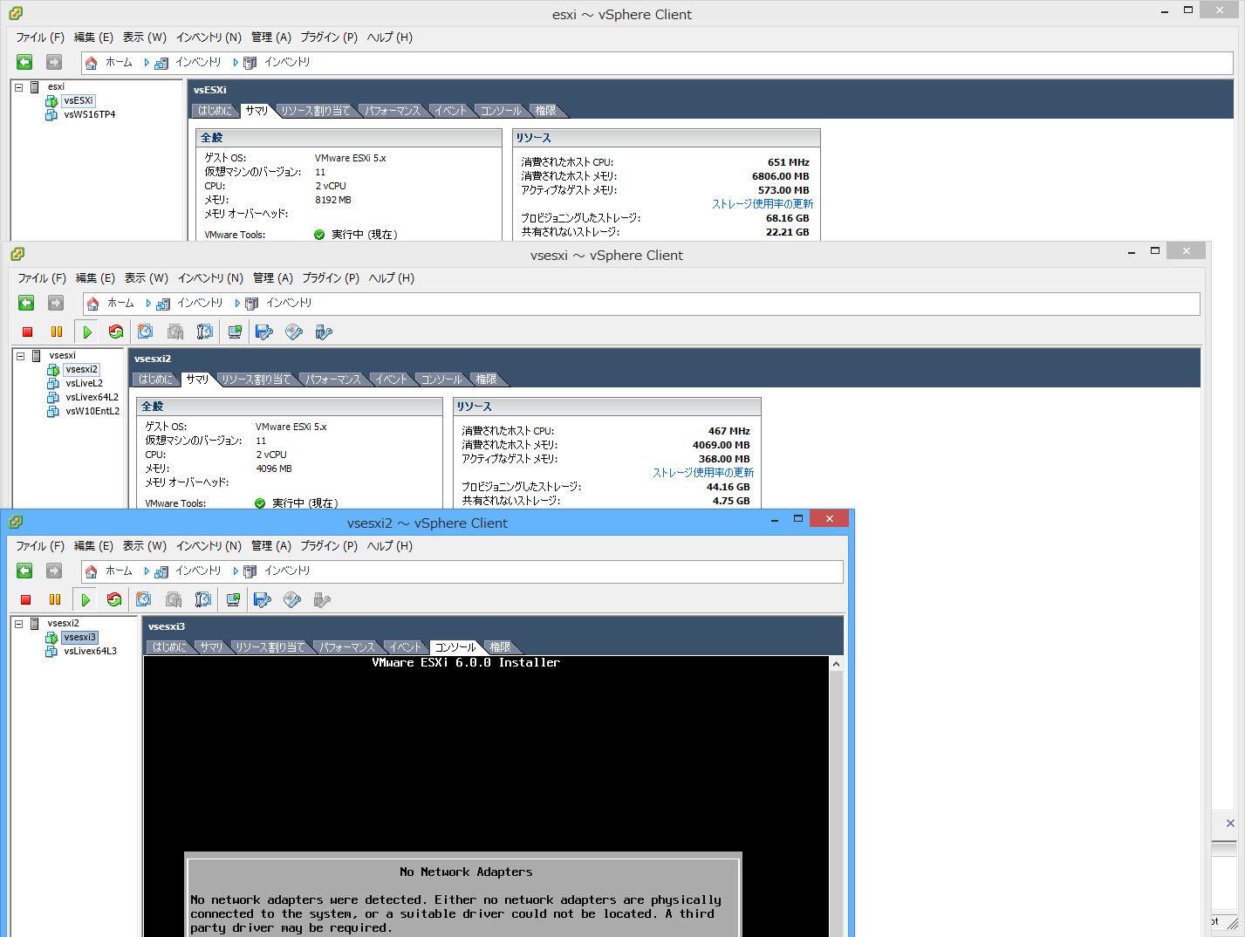Image resolution: width=1245 pixels, height=937 pixels.
Task: Click ストレージ使用率の更新 link in esxi window
Action: [x=763, y=204]
